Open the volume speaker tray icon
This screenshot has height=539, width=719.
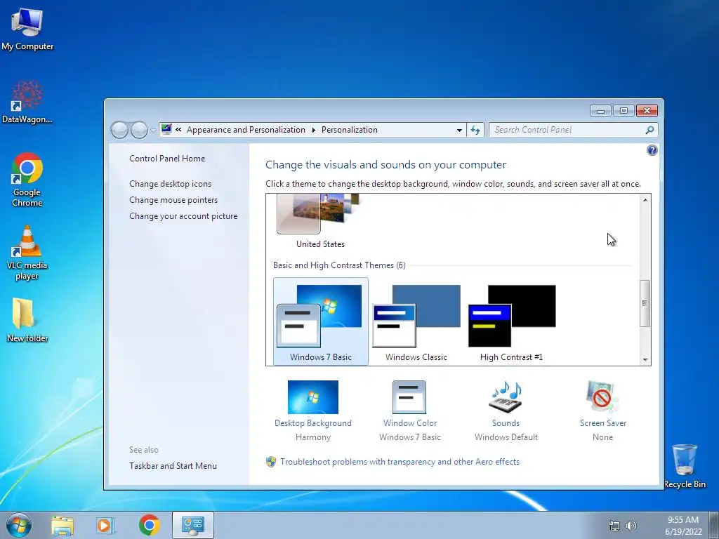pos(631,526)
